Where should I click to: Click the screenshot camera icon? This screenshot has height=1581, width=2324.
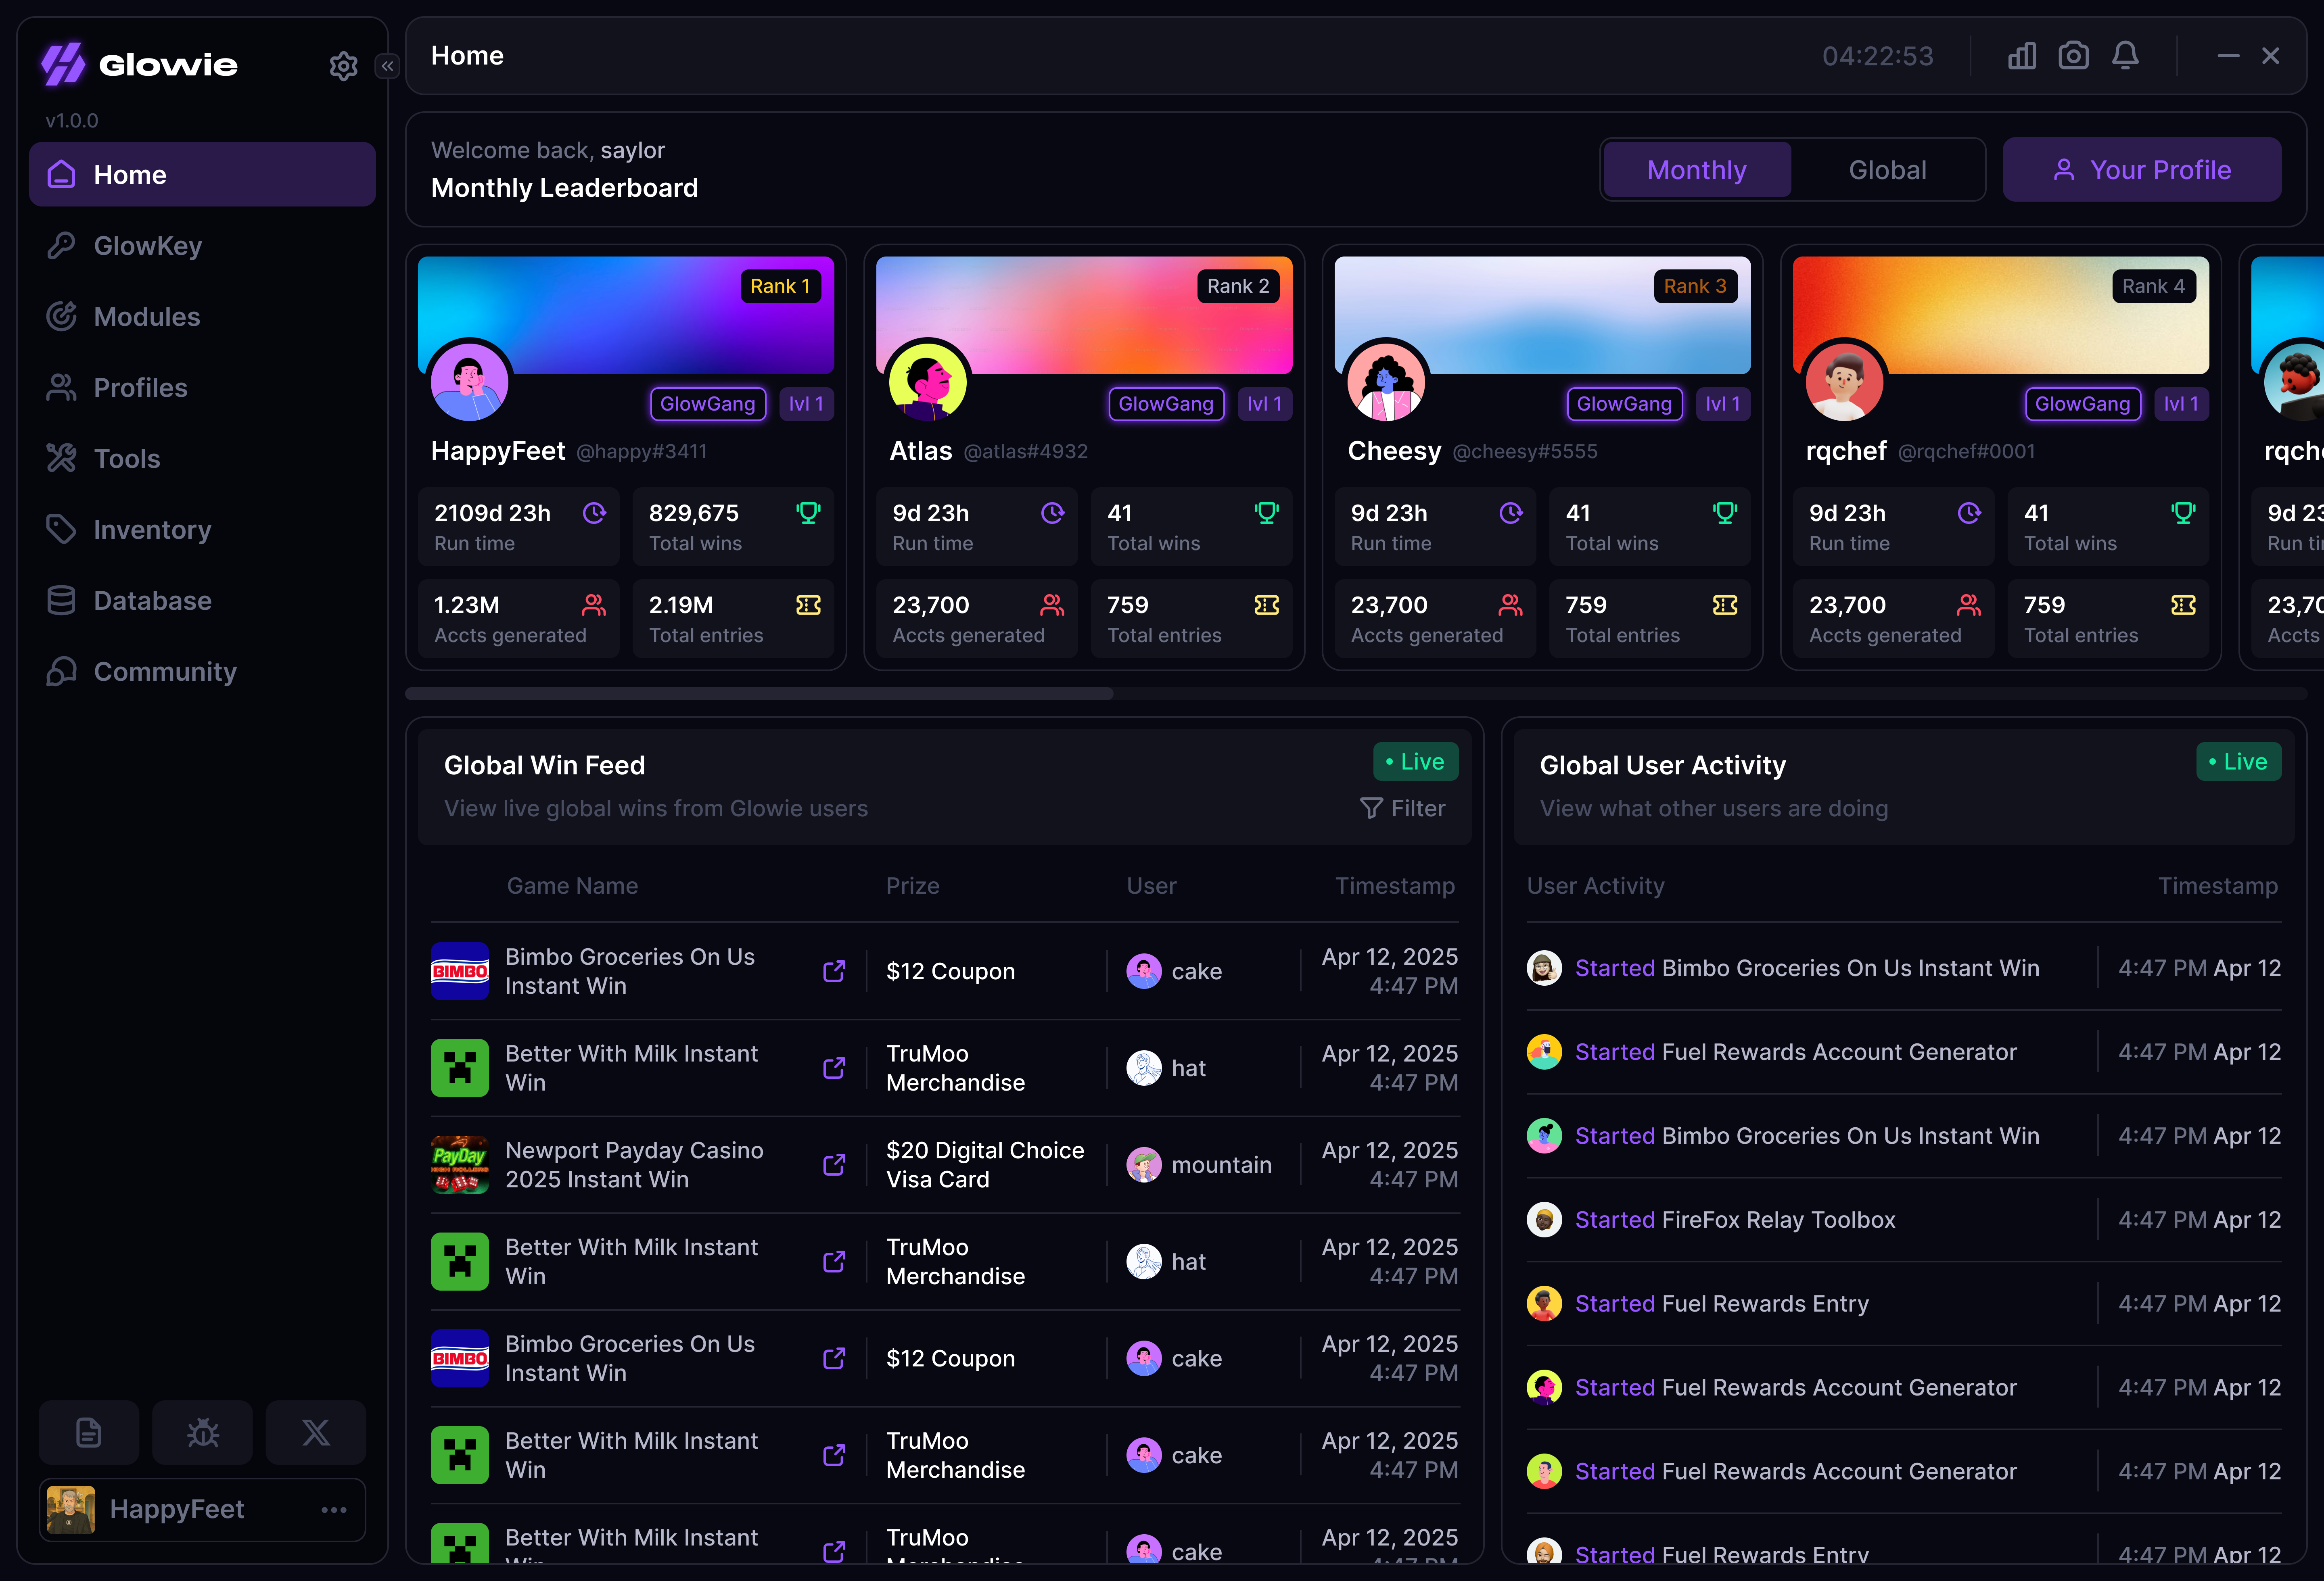coord(2074,56)
